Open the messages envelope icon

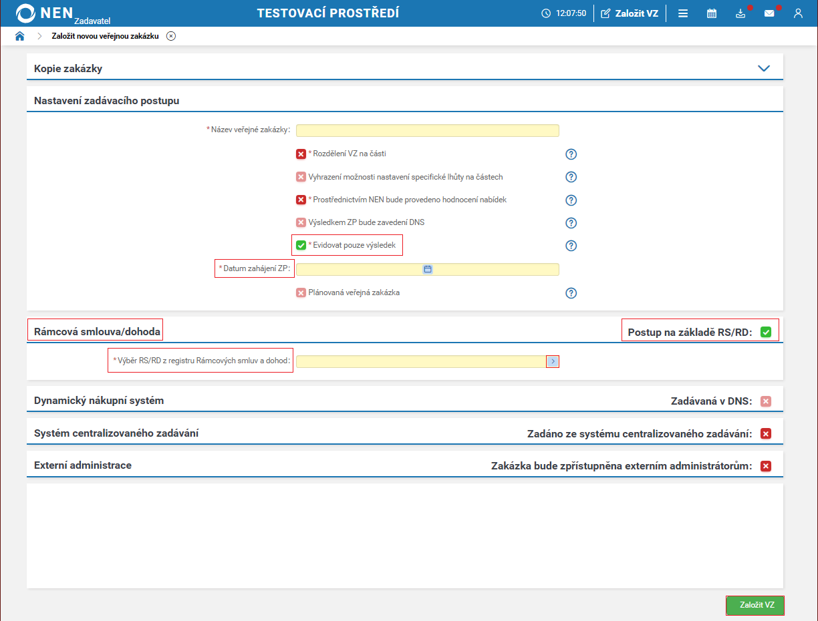click(769, 13)
